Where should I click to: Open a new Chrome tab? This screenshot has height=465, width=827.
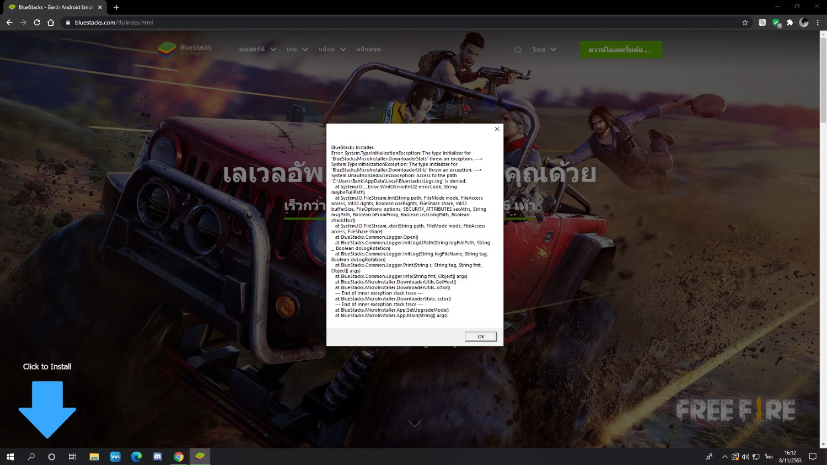[x=116, y=7]
